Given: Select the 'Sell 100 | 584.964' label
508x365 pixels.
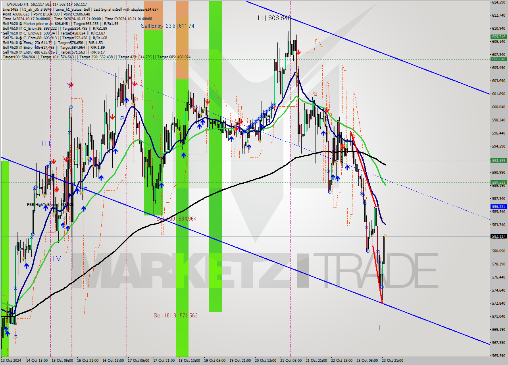Looking at the screenshot, I should pos(176,219).
